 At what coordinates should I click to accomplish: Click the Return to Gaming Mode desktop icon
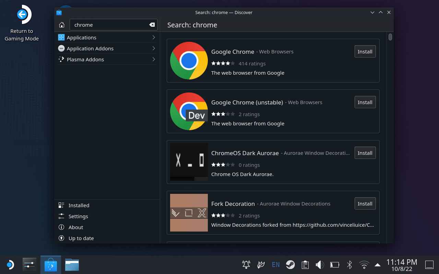click(x=22, y=23)
